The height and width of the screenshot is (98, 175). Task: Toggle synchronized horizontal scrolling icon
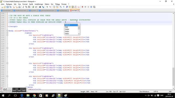(57, 7)
